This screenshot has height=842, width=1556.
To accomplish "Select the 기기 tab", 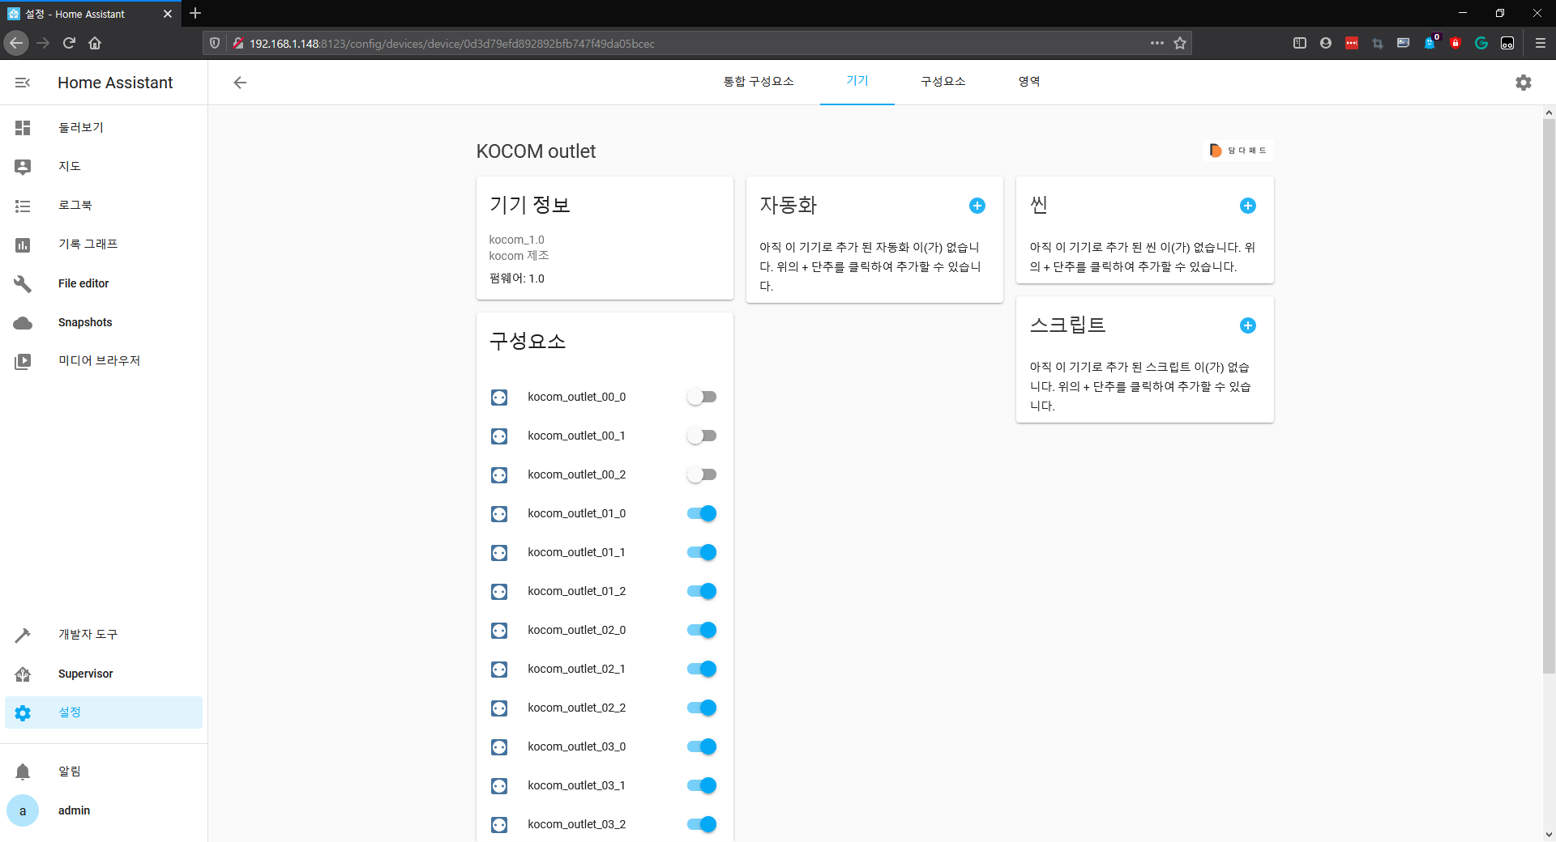I will click(x=857, y=82).
